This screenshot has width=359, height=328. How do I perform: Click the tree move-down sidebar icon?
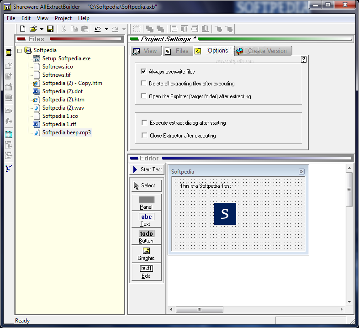coord(9,145)
